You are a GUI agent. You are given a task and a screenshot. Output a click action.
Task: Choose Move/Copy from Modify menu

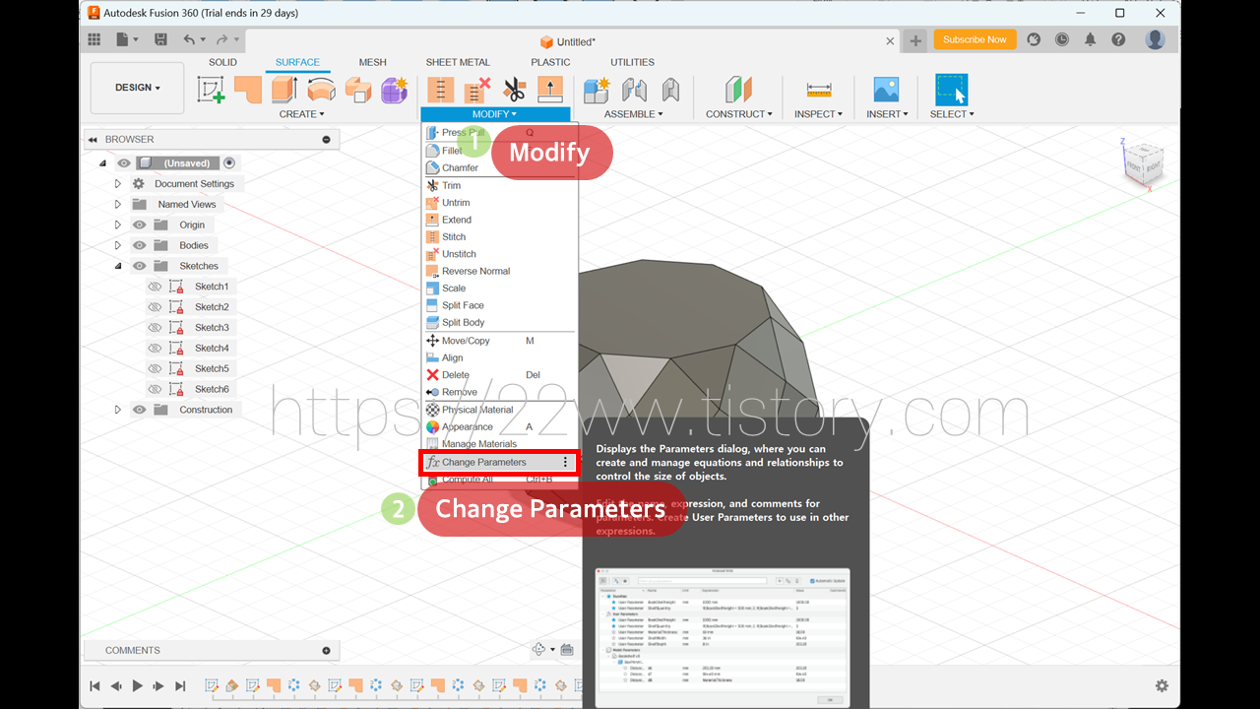pos(498,341)
